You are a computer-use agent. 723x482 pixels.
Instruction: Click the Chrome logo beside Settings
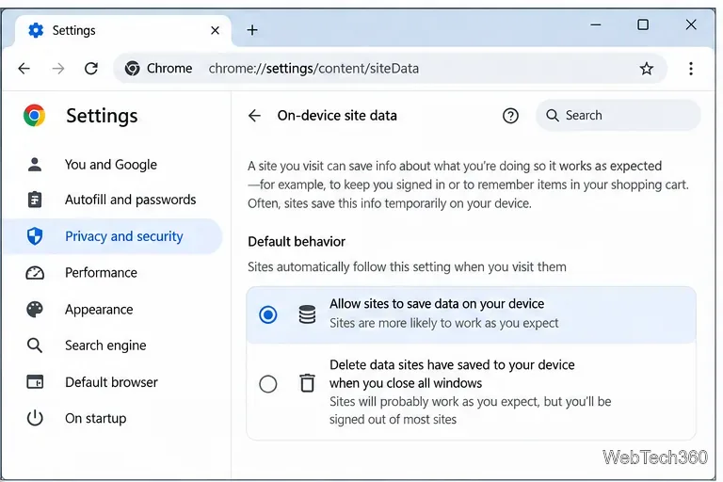pyautogui.click(x=35, y=115)
